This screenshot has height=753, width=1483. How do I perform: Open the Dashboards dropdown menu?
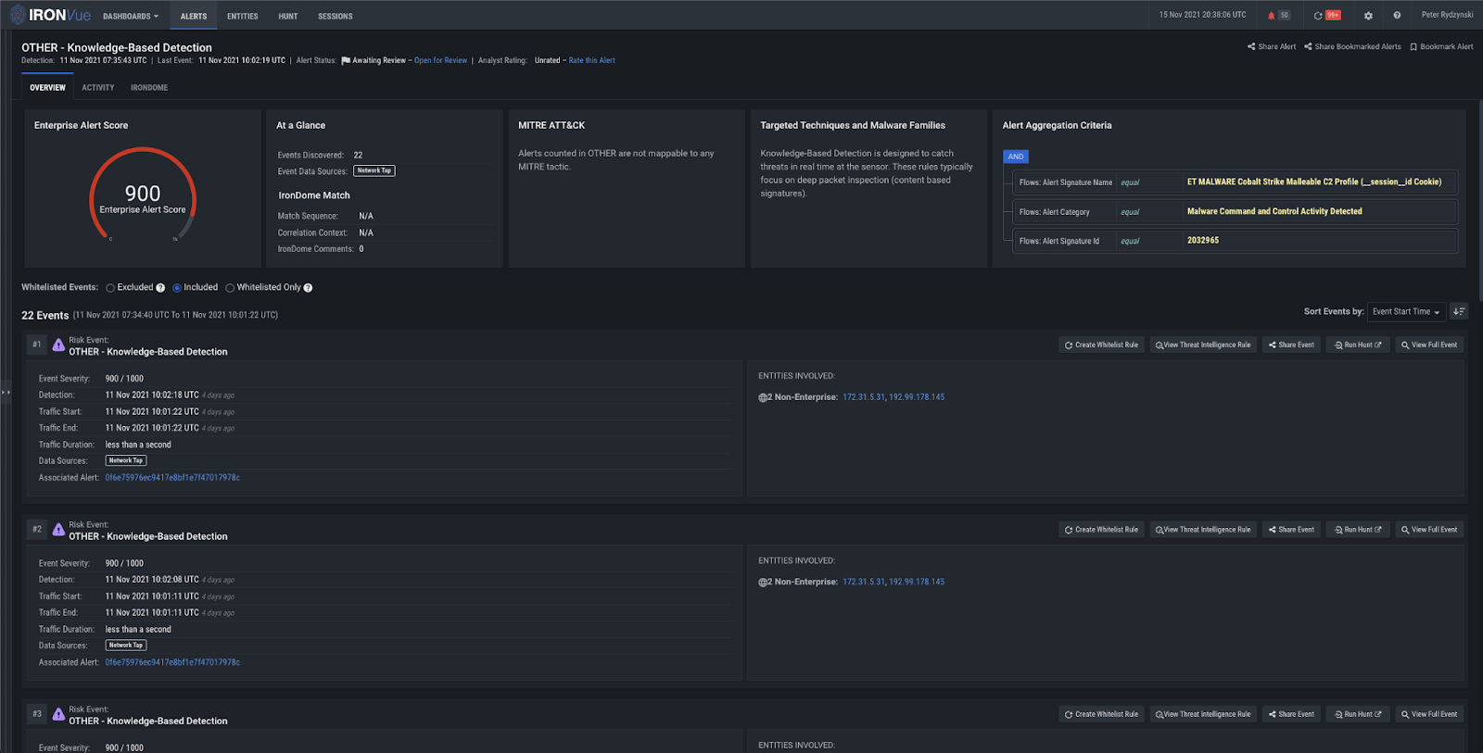click(131, 16)
